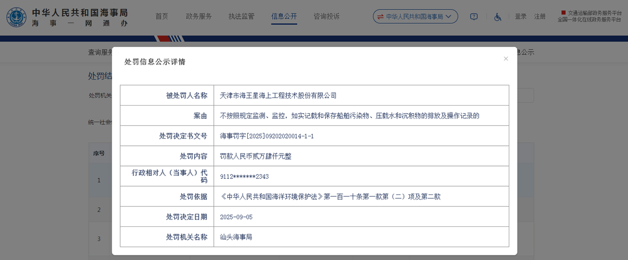Click the 注册 register link
628x260 pixels.
tap(540, 17)
